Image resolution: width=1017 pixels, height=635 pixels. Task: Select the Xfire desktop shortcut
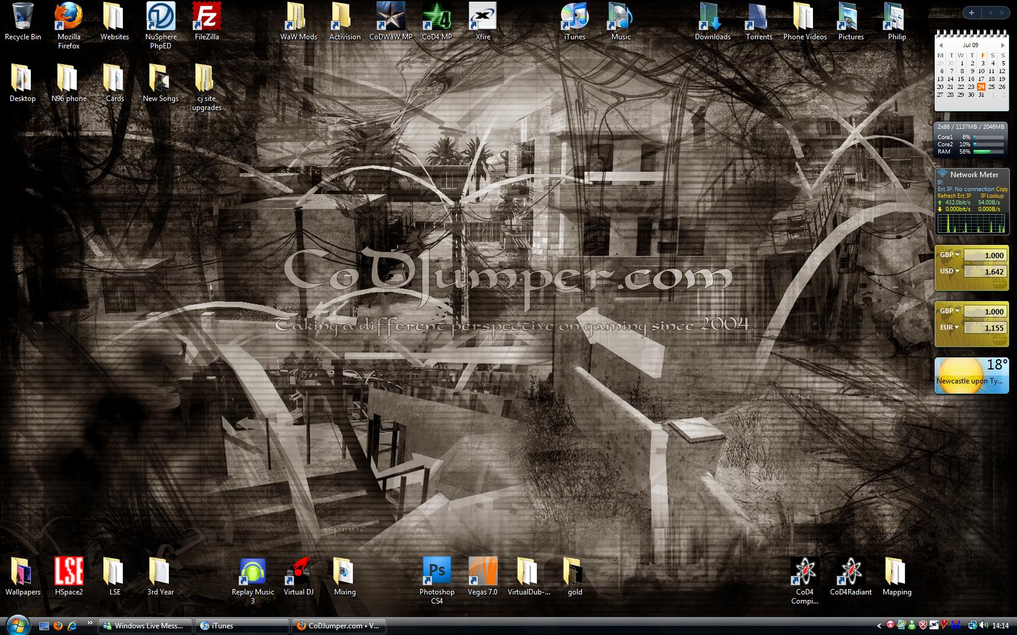click(x=482, y=22)
